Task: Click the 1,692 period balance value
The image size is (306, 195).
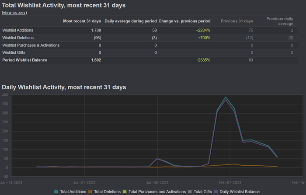Action: pyautogui.click(x=96, y=60)
